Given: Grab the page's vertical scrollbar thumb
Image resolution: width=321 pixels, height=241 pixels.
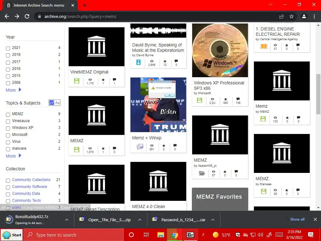Looking at the screenshot, I should pos(318,94).
